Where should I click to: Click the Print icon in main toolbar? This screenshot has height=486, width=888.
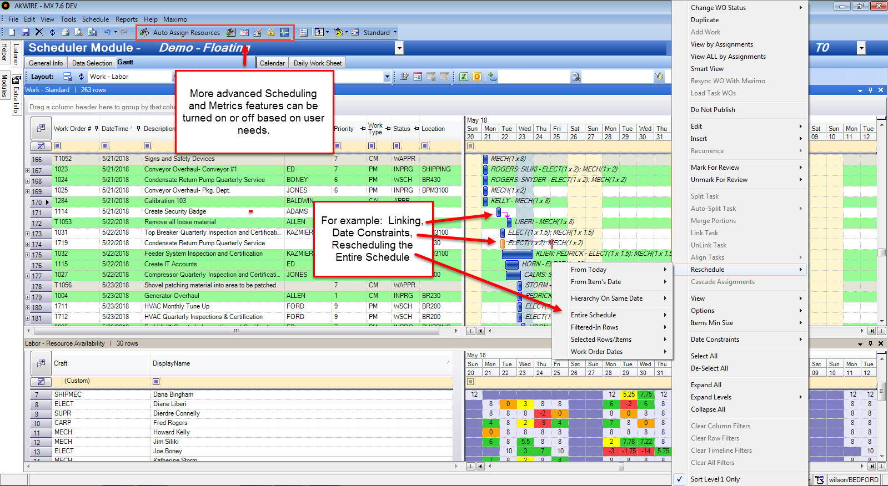point(66,32)
